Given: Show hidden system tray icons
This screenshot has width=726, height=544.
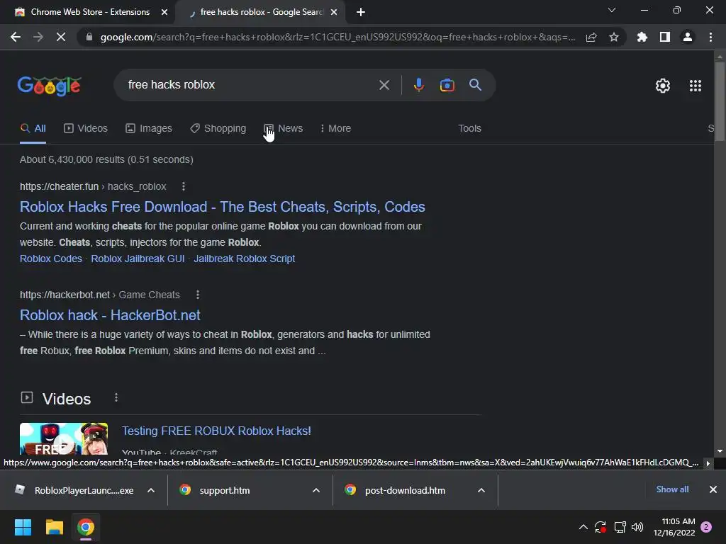Looking at the screenshot, I should (583, 527).
